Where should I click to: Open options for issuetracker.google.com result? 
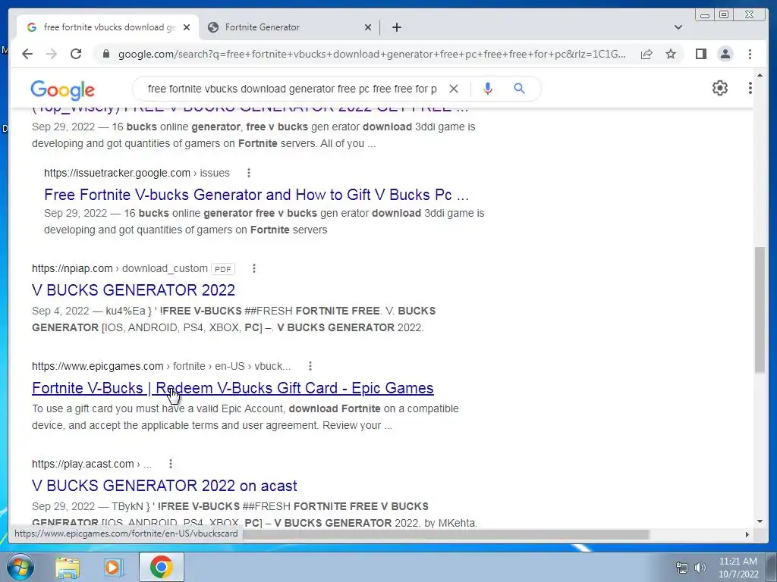coord(249,173)
